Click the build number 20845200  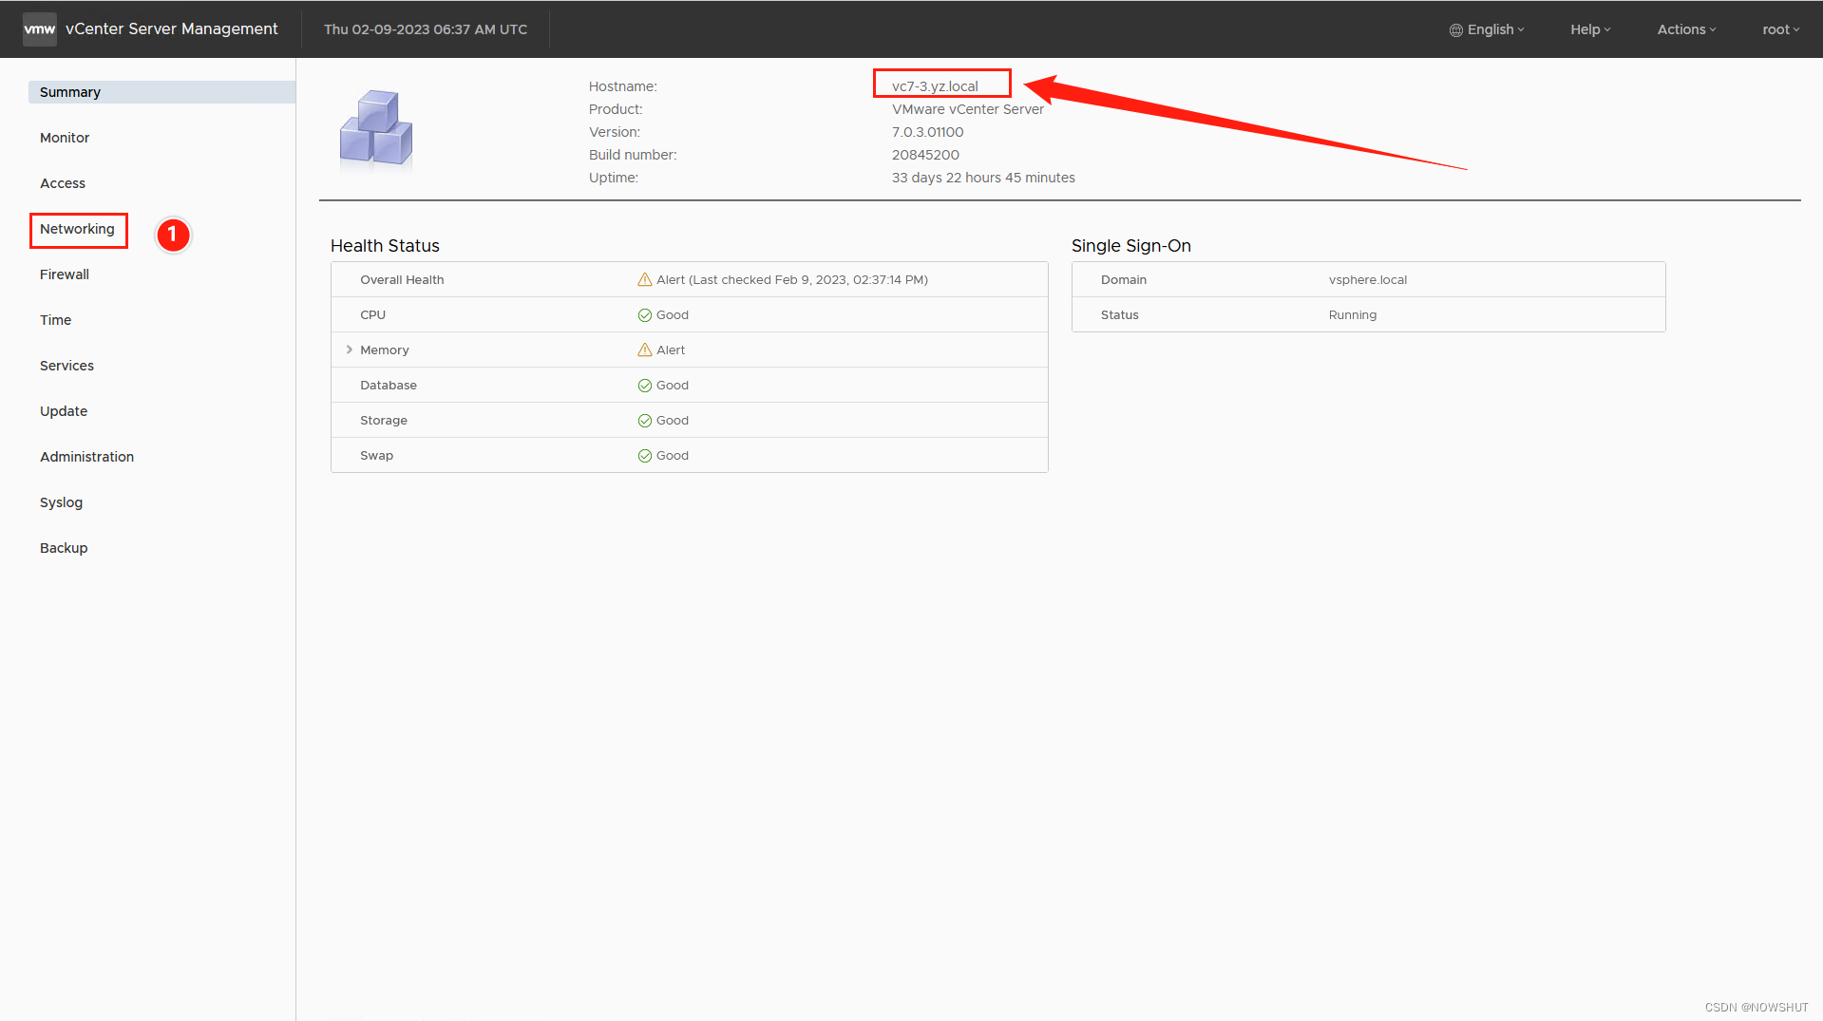coord(925,155)
